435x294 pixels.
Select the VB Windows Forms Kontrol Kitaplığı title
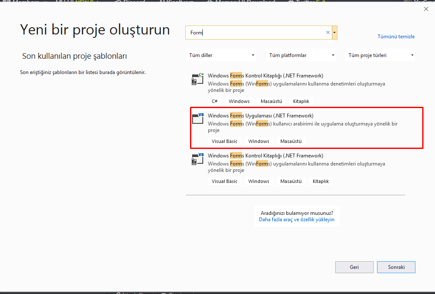click(265, 155)
